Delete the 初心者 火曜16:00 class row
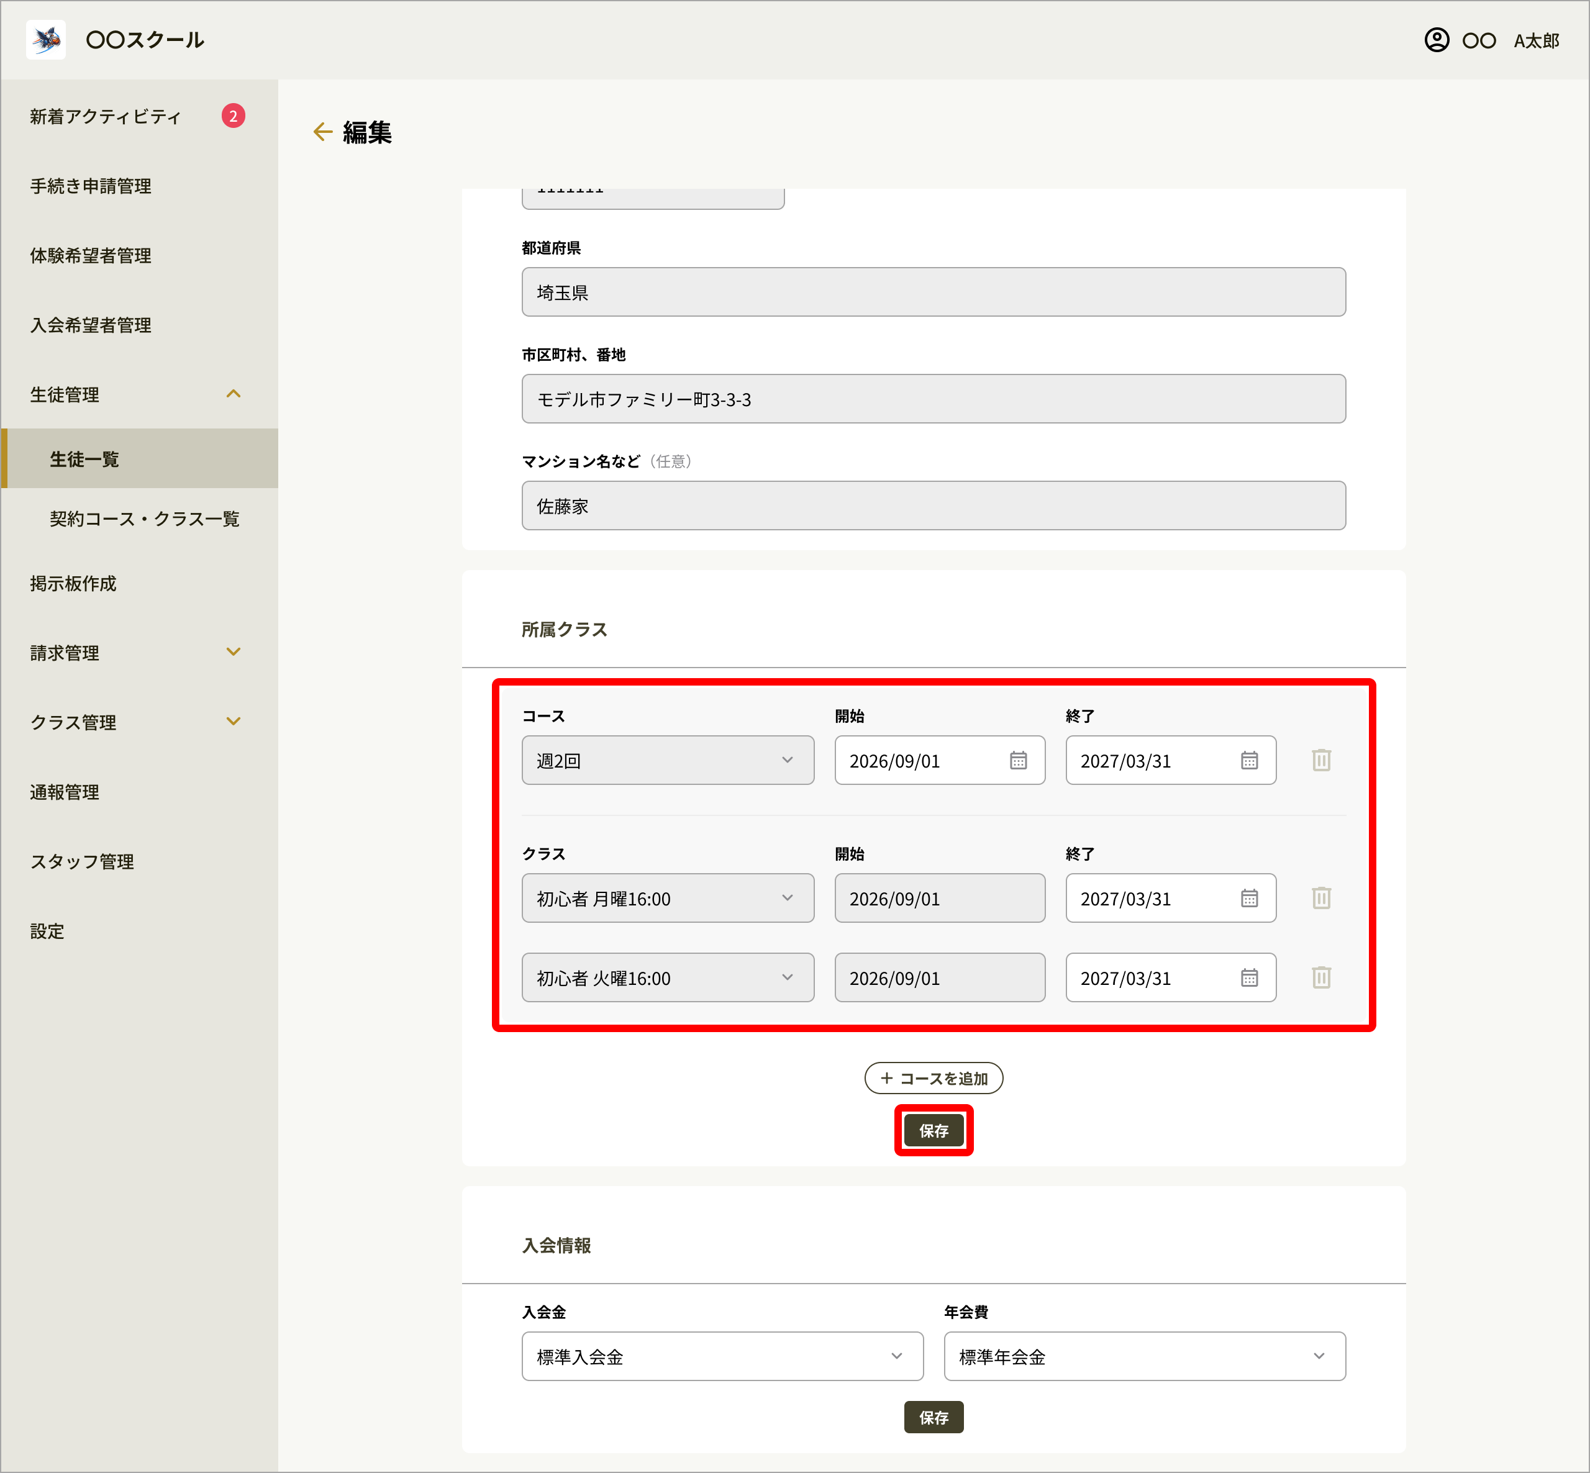 (x=1320, y=977)
